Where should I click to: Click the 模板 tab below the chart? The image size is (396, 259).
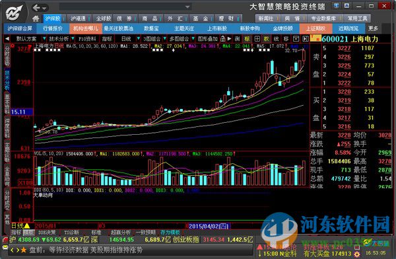tap(29, 232)
